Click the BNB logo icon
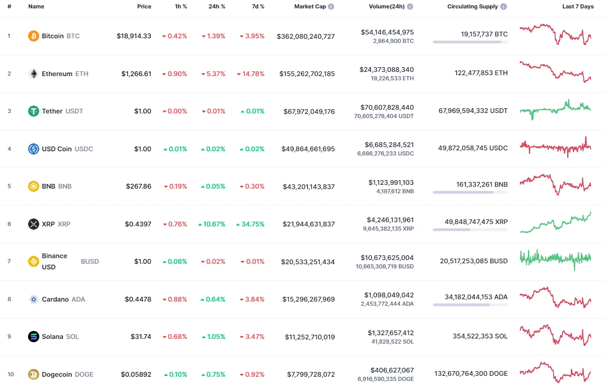Image resolution: width=605 pixels, height=387 pixels. tap(33, 186)
